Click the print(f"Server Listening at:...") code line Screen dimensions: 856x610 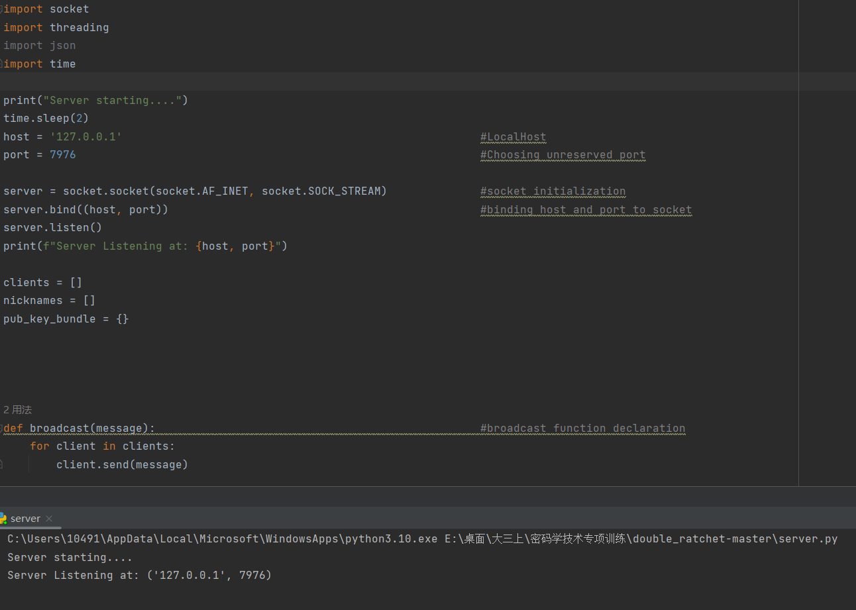click(146, 246)
